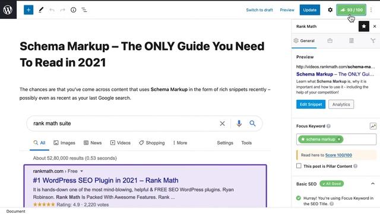Open the Advanced briefcase tab
This screenshot has height=214, width=380.
[330, 41]
